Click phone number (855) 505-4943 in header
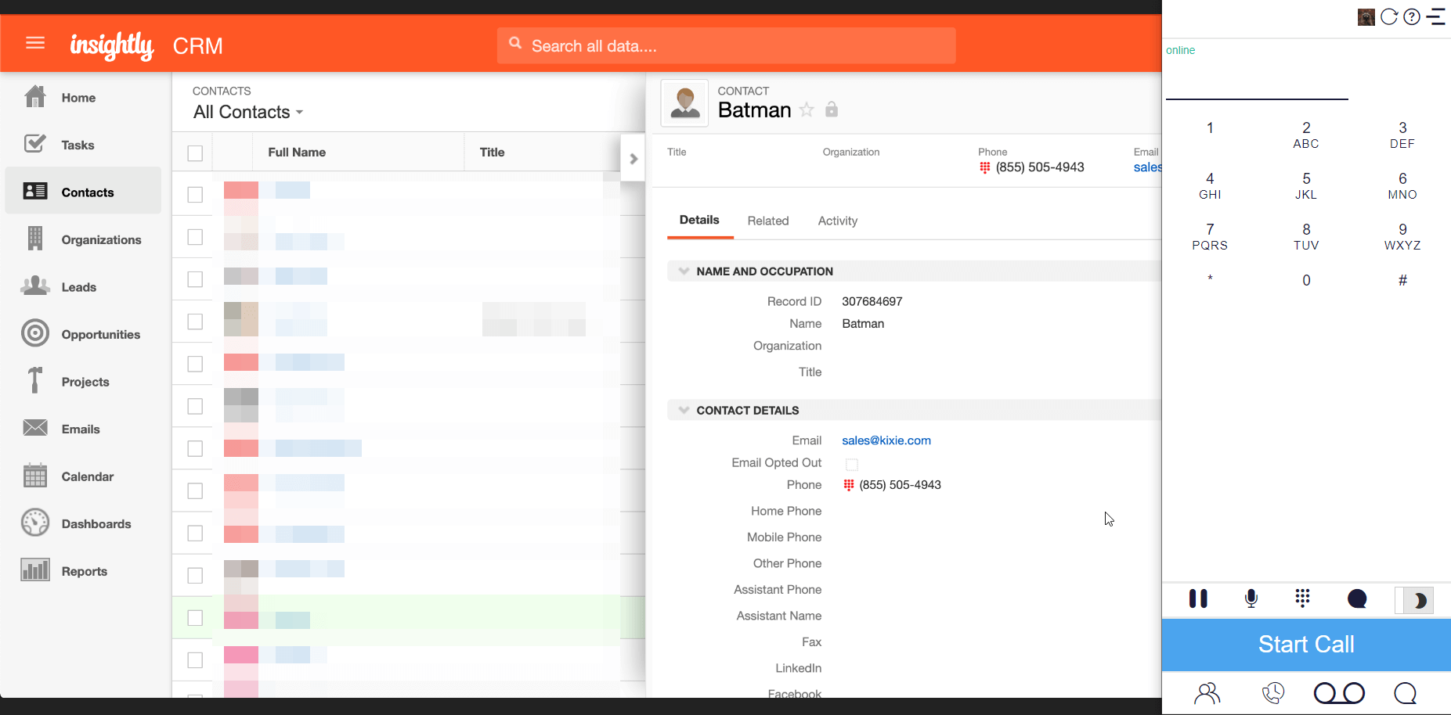Viewport: 1451px width, 715px height. 1040,167
